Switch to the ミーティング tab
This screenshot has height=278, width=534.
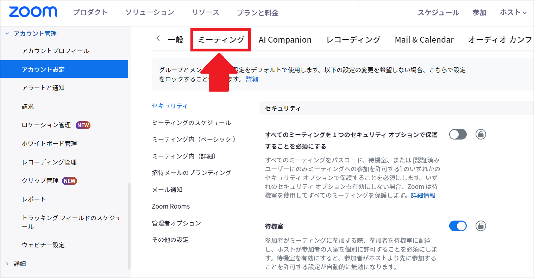pyautogui.click(x=221, y=40)
